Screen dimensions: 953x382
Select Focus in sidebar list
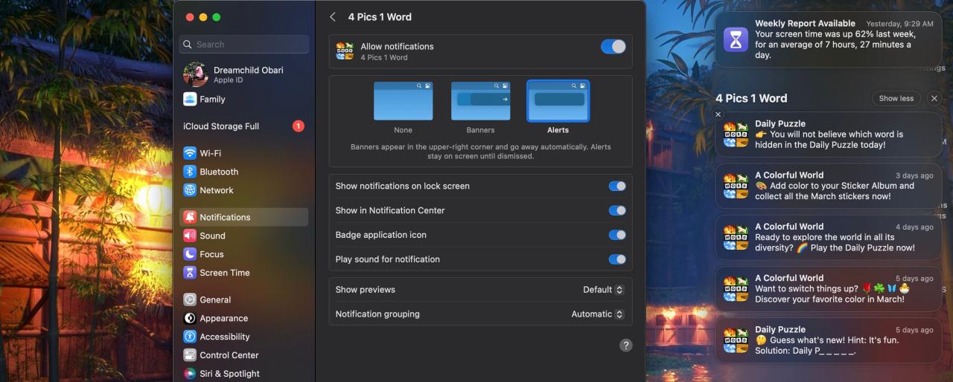coord(243,254)
